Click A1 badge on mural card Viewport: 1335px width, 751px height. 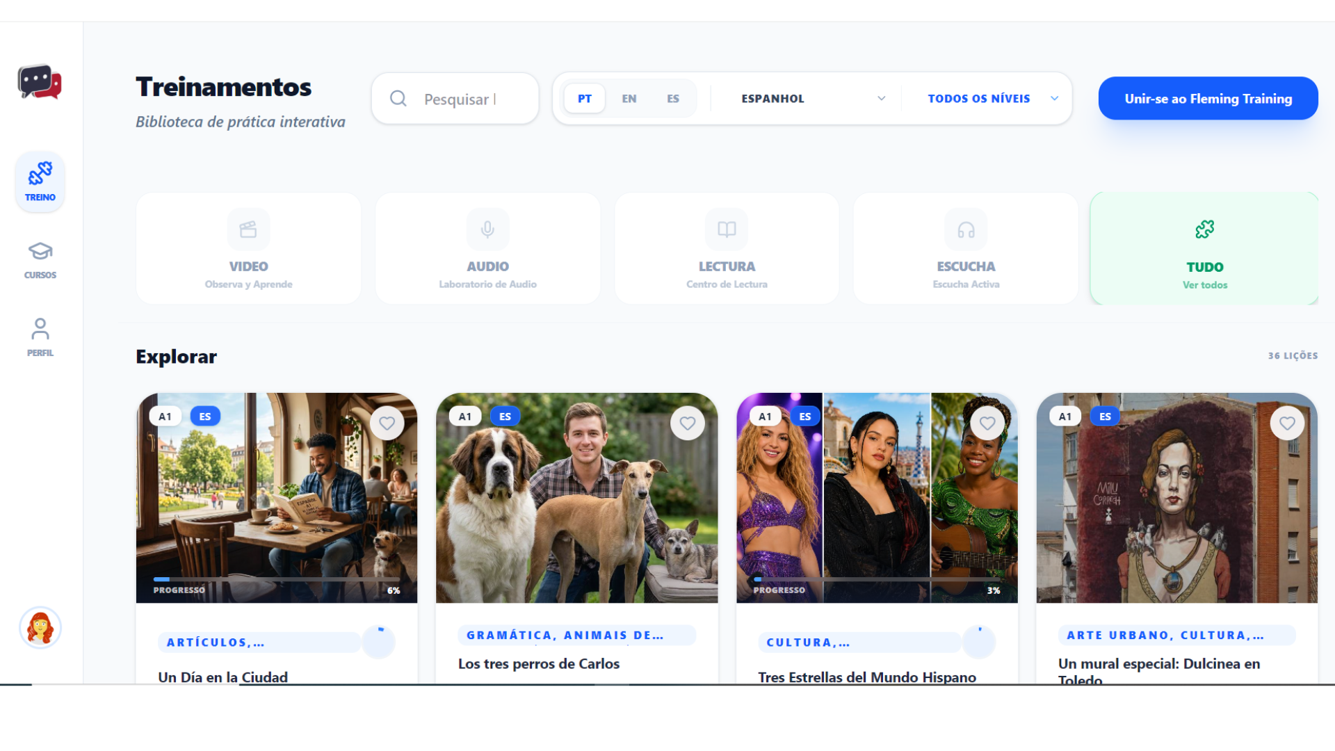pos(1065,417)
